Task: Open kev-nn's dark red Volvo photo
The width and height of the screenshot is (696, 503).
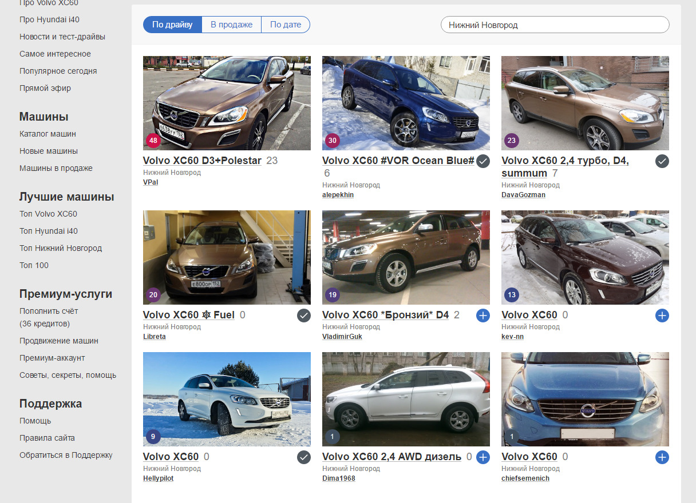Action: tap(585, 257)
